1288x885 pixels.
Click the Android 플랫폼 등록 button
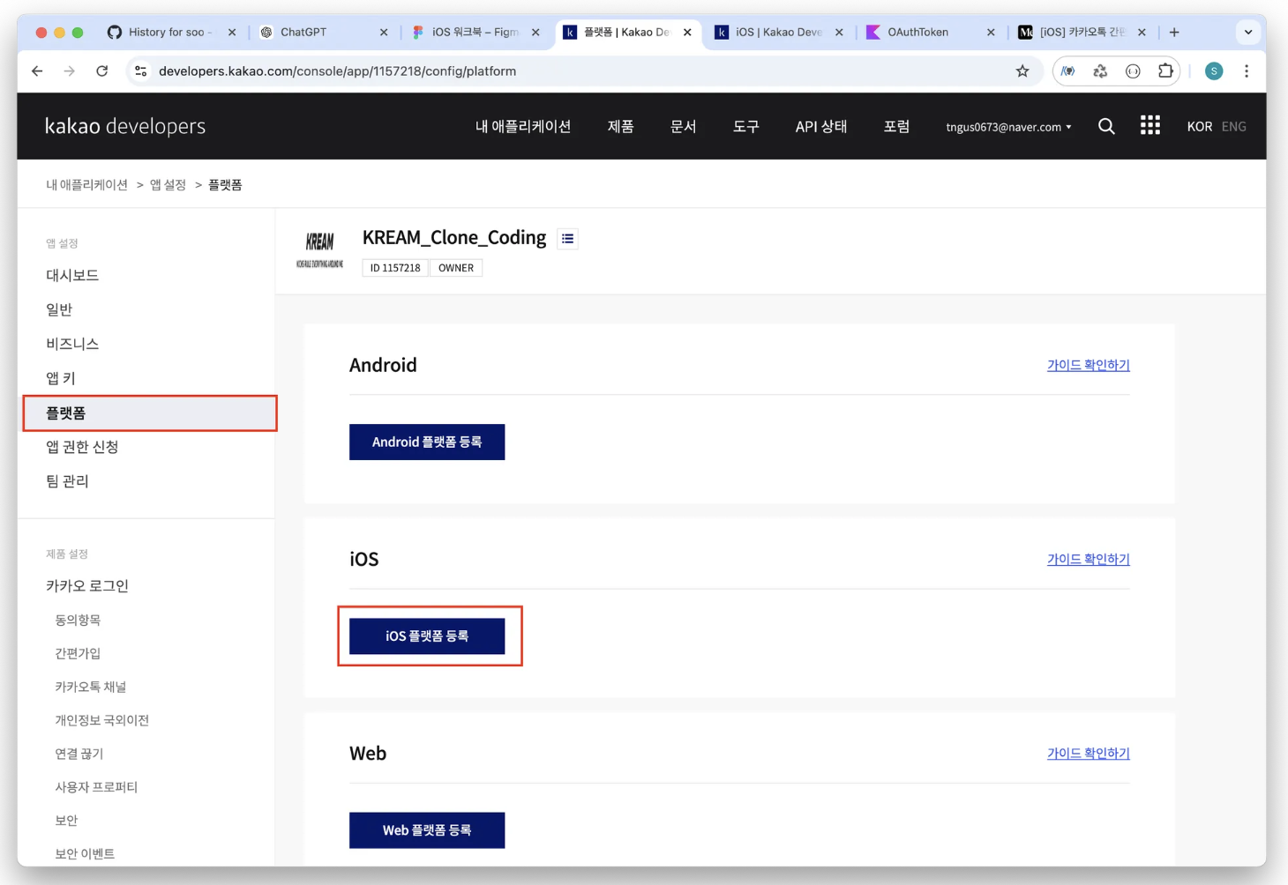point(427,442)
